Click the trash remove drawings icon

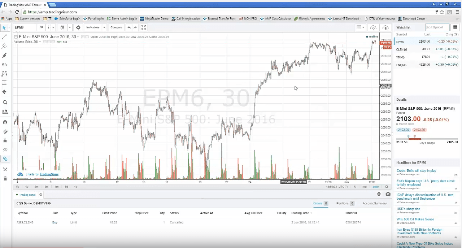tap(5, 178)
